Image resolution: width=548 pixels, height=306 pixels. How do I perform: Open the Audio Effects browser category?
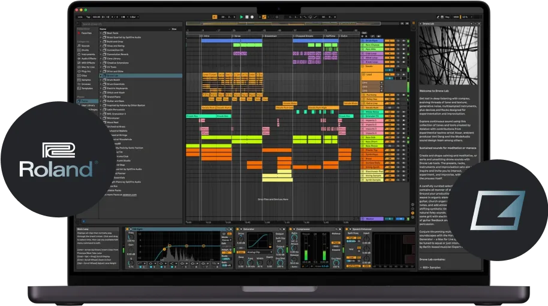[88, 58]
